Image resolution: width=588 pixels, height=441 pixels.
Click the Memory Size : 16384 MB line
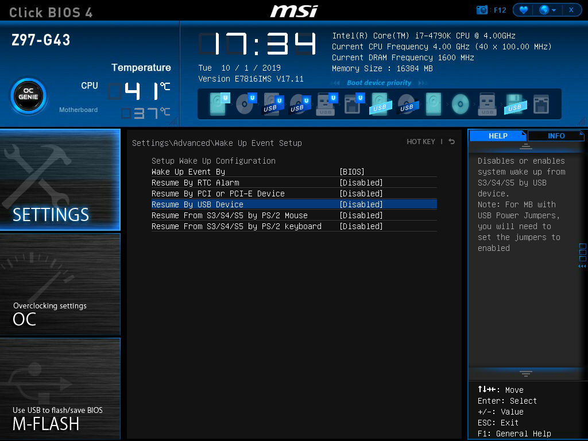click(382, 69)
